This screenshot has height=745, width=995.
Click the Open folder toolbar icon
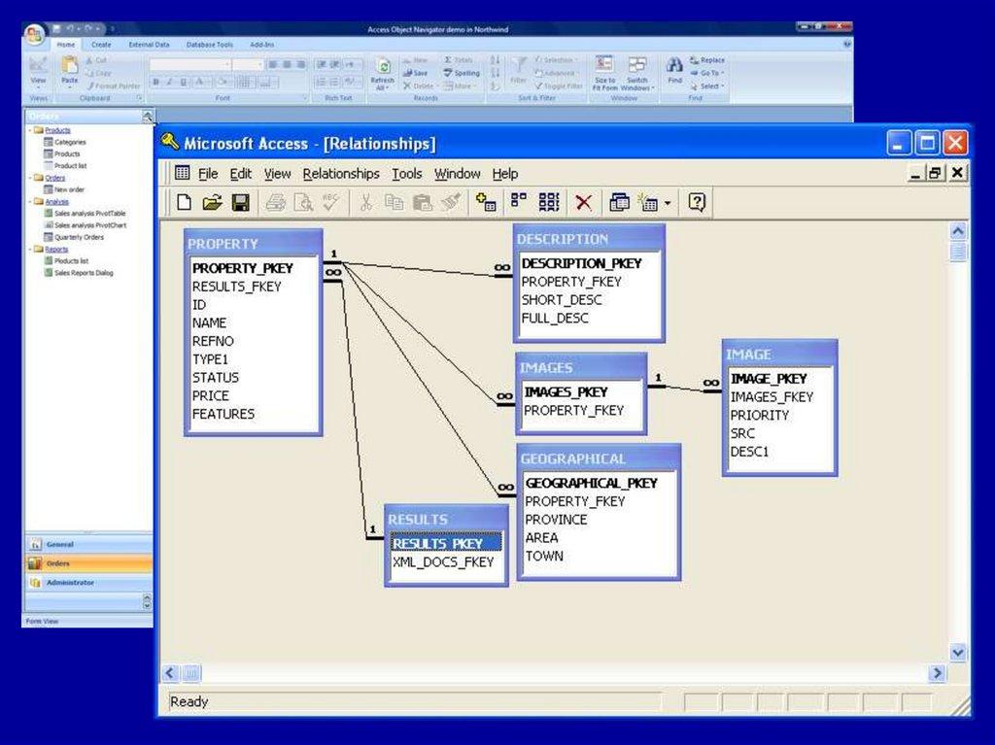[x=212, y=202]
